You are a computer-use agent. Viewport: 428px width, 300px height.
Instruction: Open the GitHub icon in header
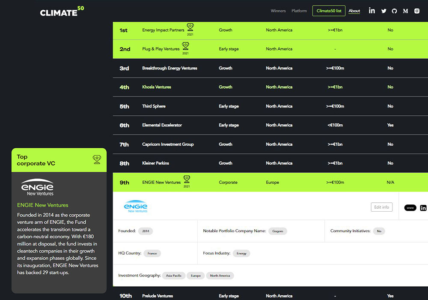[394, 11]
